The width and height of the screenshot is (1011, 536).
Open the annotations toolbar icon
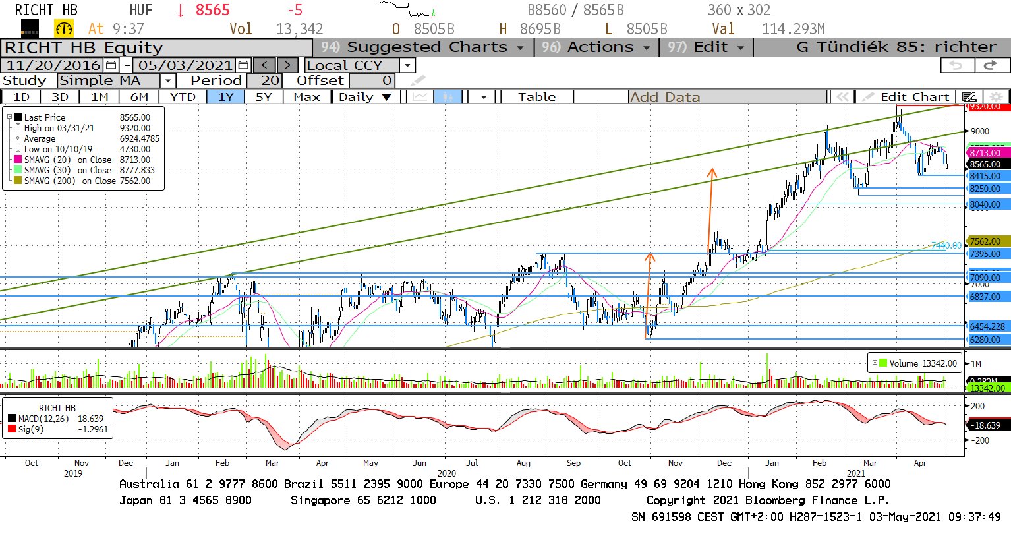pyautogui.click(x=969, y=97)
